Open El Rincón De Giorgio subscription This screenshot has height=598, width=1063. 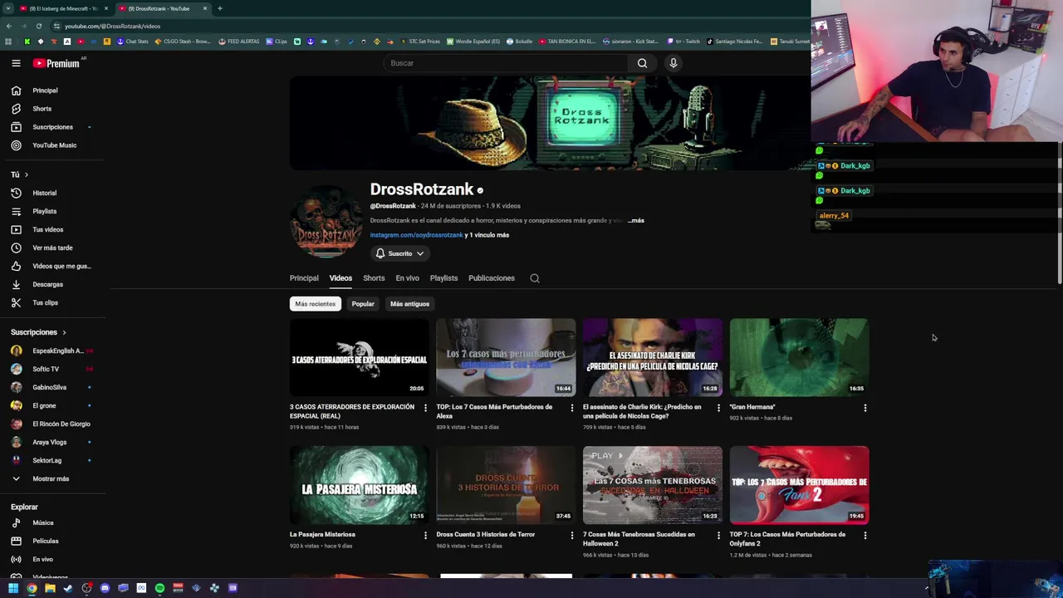click(61, 424)
